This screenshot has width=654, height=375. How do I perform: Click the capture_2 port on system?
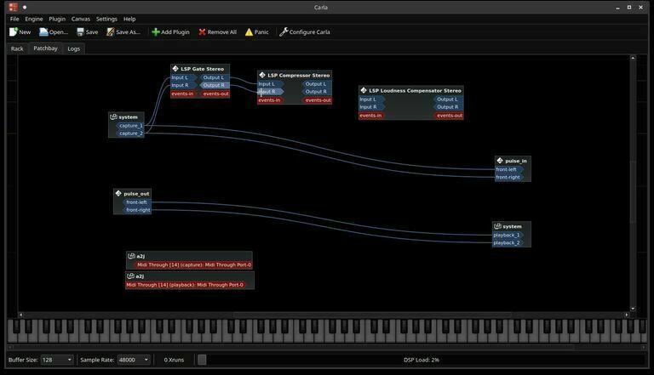click(x=130, y=134)
